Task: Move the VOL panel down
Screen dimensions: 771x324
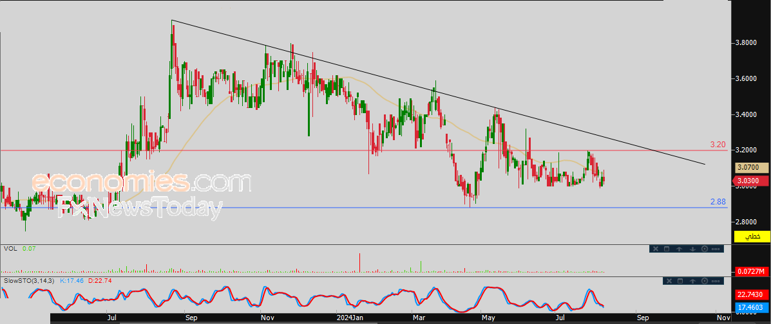Action: [693, 249]
